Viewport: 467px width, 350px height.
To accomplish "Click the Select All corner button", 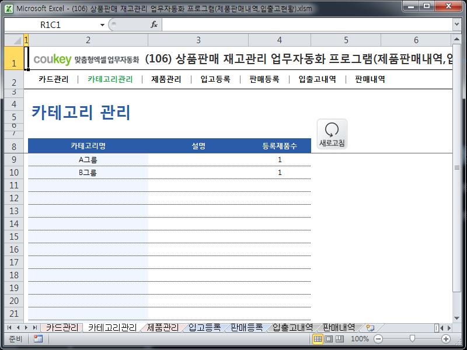I will coord(13,40).
